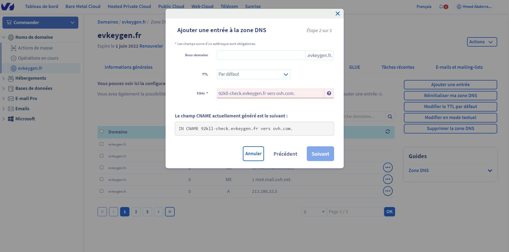Open the Actions dropdown menu
The image size is (509, 252).
coord(481,42)
